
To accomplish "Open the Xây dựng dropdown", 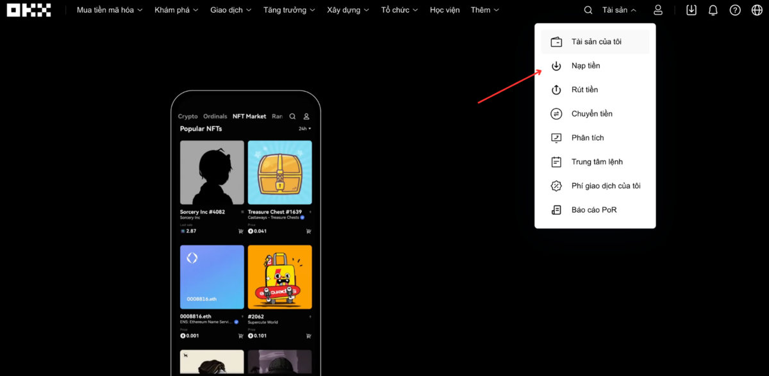I will click(x=348, y=10).
